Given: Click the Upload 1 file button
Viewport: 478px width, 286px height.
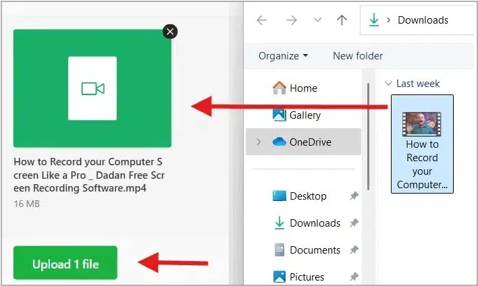Looking at the screenshot, I should pos(65,263).
